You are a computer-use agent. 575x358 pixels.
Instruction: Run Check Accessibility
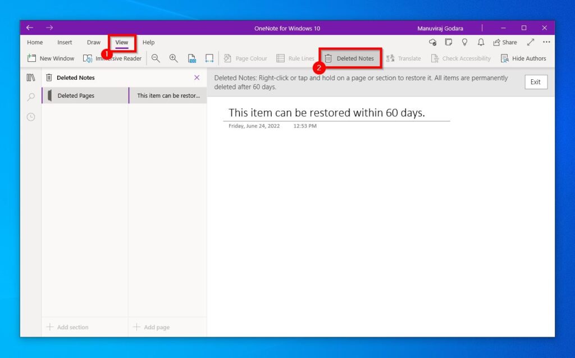460,58
